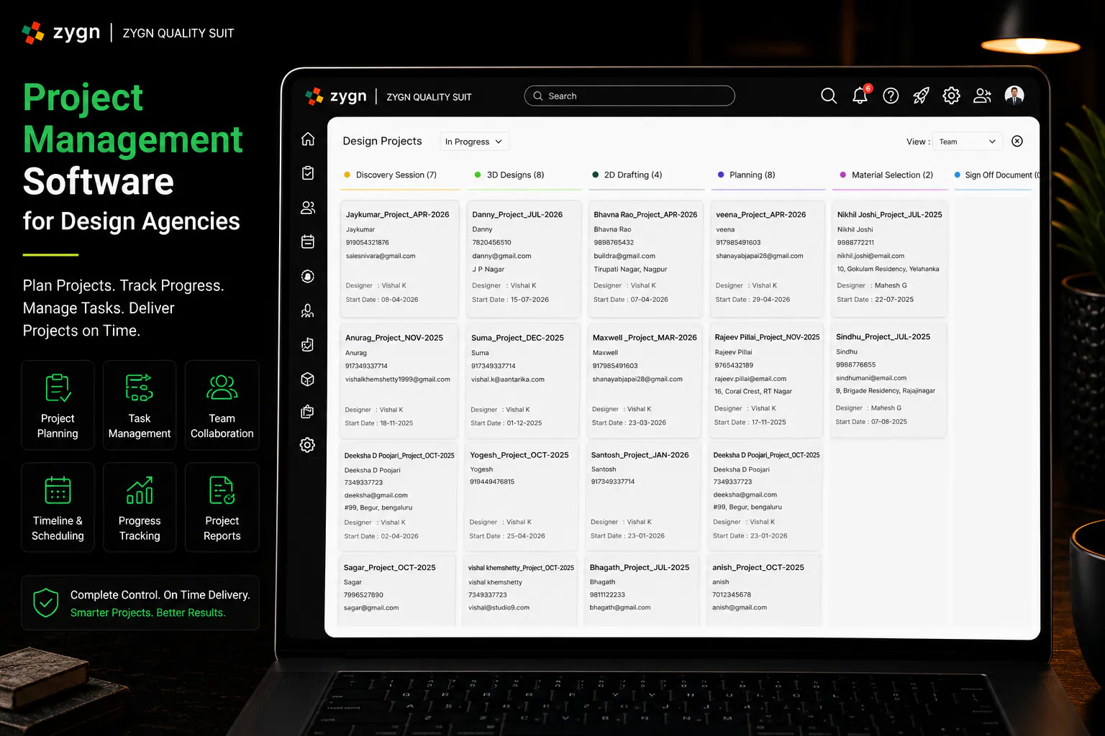Click the Progress Tracking feature tile
The image size is (1105, 736).
point(140,507)
